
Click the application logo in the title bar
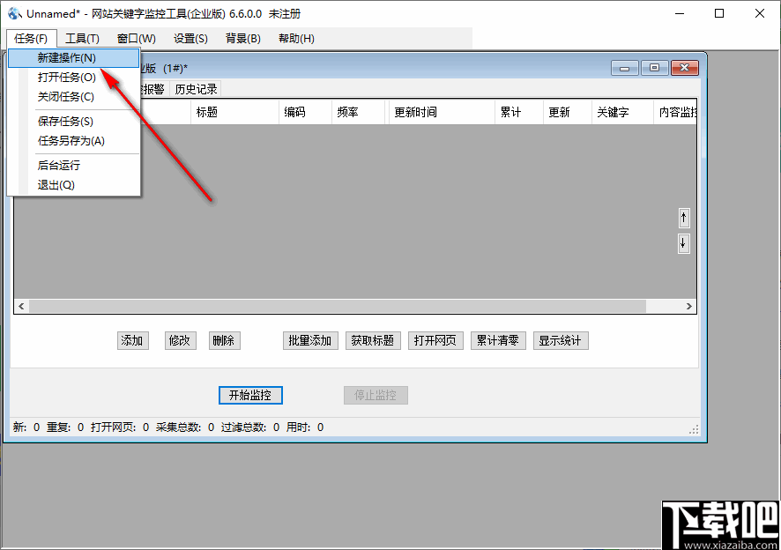coord(13,13)
